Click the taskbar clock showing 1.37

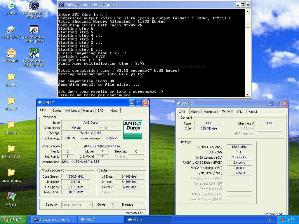coord(291,220)
